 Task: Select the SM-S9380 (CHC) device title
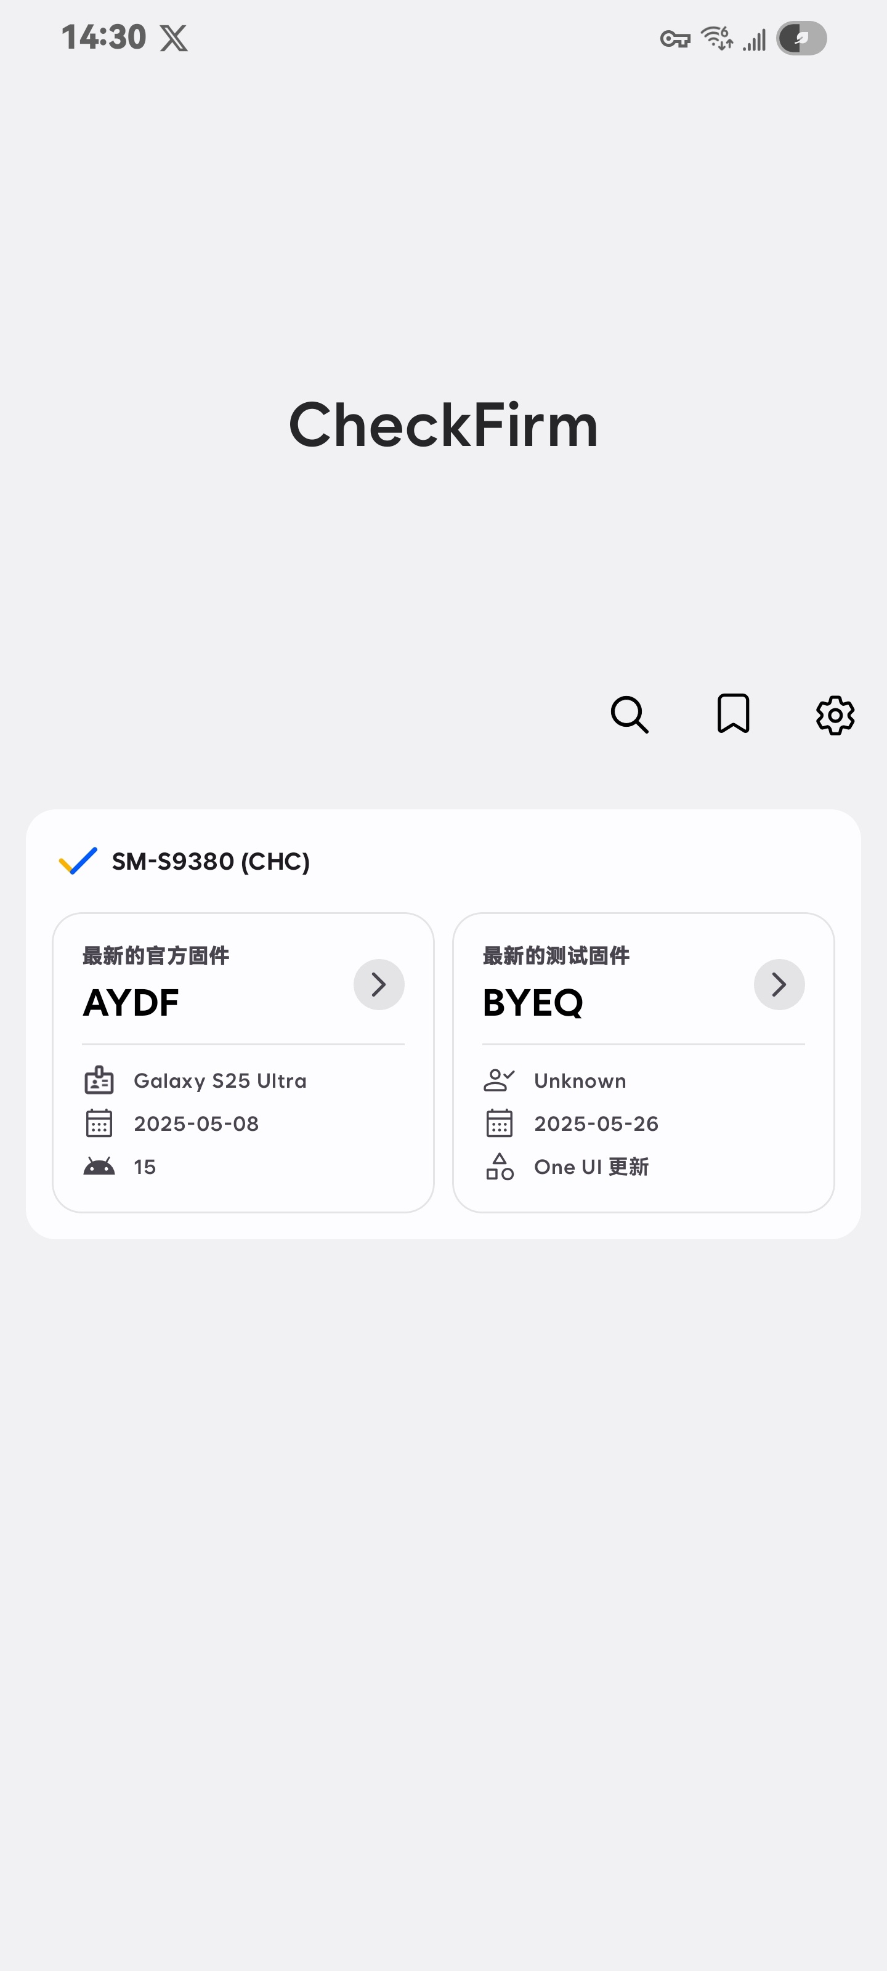coord(211,862)
